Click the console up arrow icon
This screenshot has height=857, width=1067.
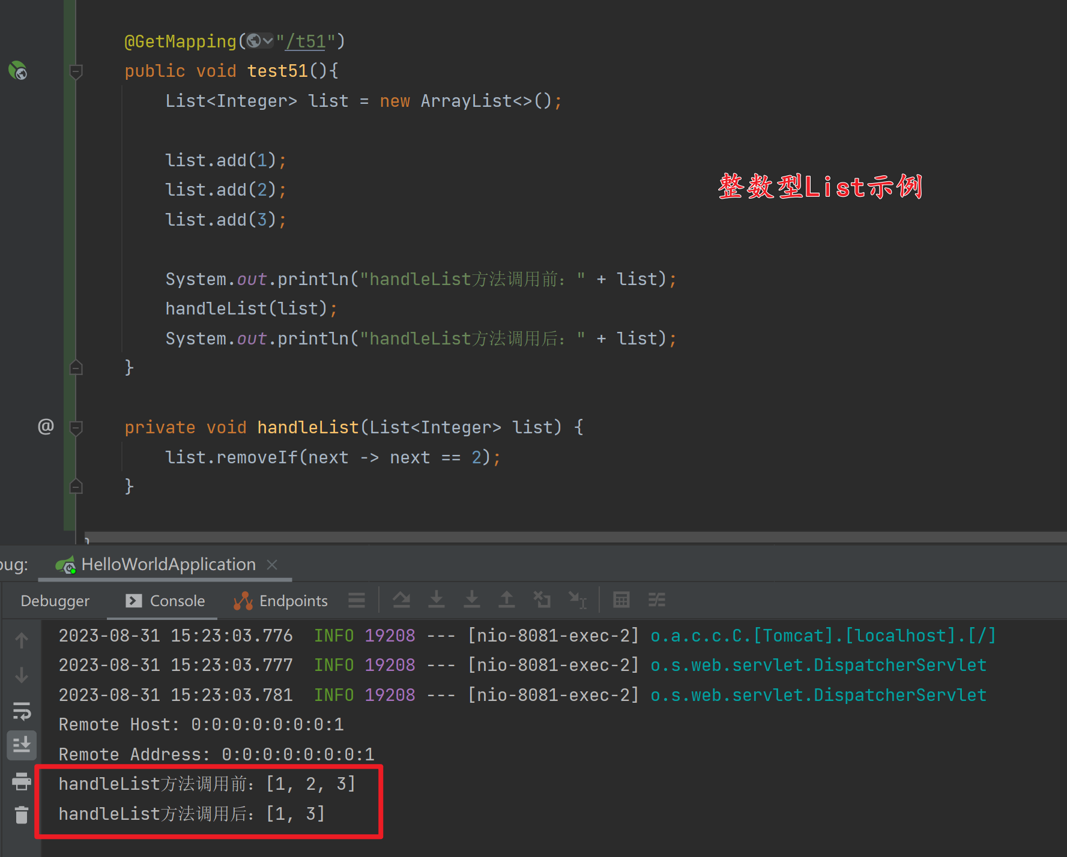coord(22,640)
